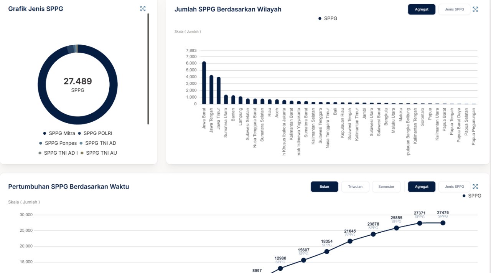Click the Pertumbuhan SPPG Berdasarkan Waktu heading

coord(69,187)
